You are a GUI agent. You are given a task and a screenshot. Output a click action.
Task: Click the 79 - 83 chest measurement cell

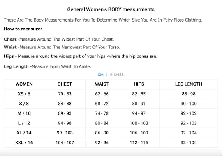tap(65, 94)
